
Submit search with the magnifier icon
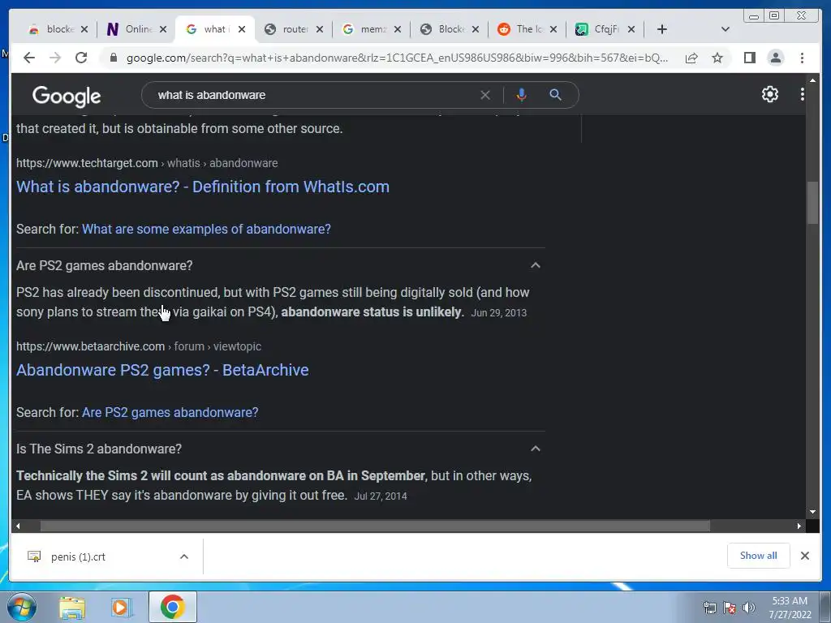[555, 95]
